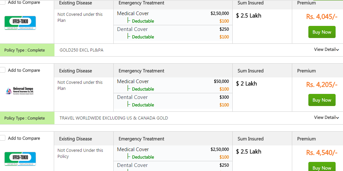Click the first IFFCO-TOKIO insurer logo
Image resolution: width=343 pixels, height=171 pixels.
pos(20,23)
